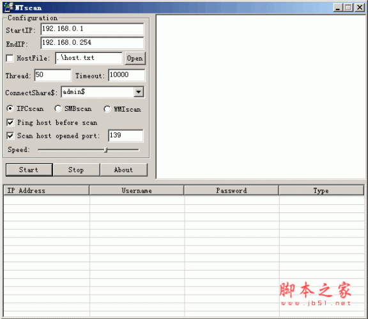Sort by Password column header

(x=231, y=190)
